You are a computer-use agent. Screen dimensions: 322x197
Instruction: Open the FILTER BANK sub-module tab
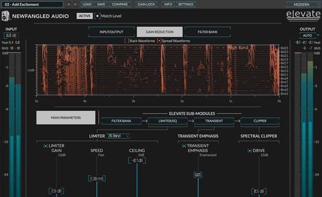click(x=121, y=121)
